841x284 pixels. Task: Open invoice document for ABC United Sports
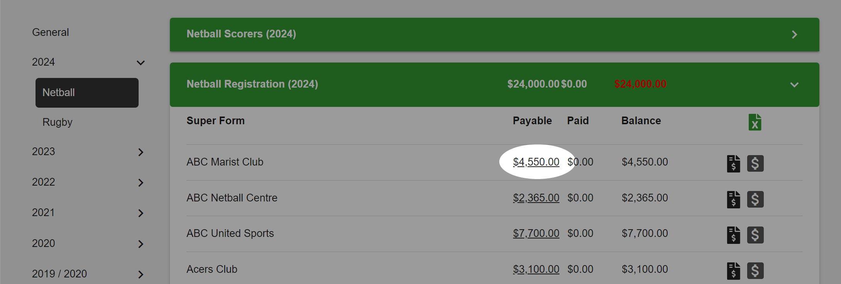pyautogui.click(x=734, y=235)
